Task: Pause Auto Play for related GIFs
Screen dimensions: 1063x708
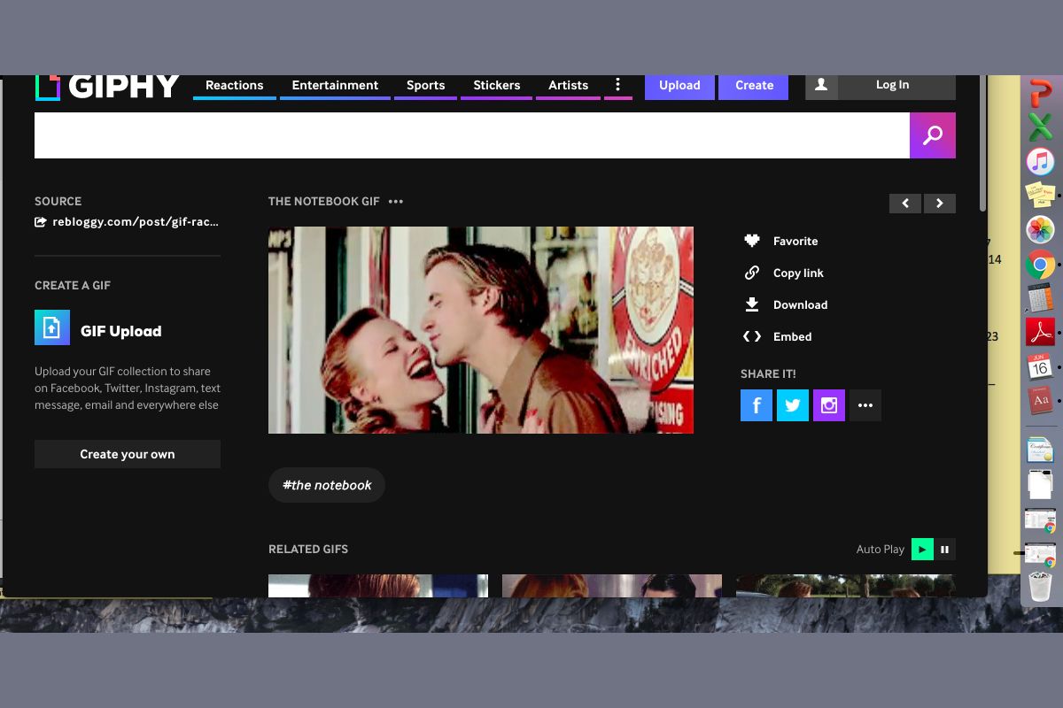Action: [x=944, y=549]
